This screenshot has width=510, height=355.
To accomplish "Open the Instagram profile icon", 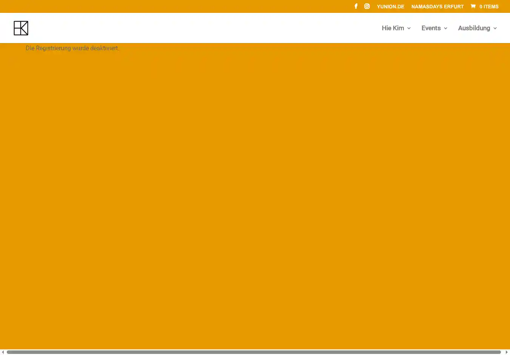I will [x=367, y=6].
